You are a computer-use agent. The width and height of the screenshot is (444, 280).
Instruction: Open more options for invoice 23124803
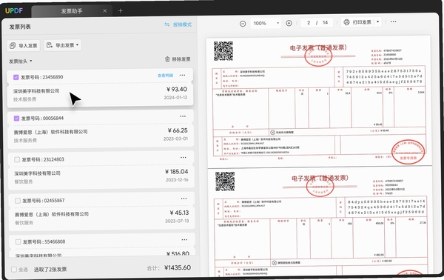(x=184, y=157)
